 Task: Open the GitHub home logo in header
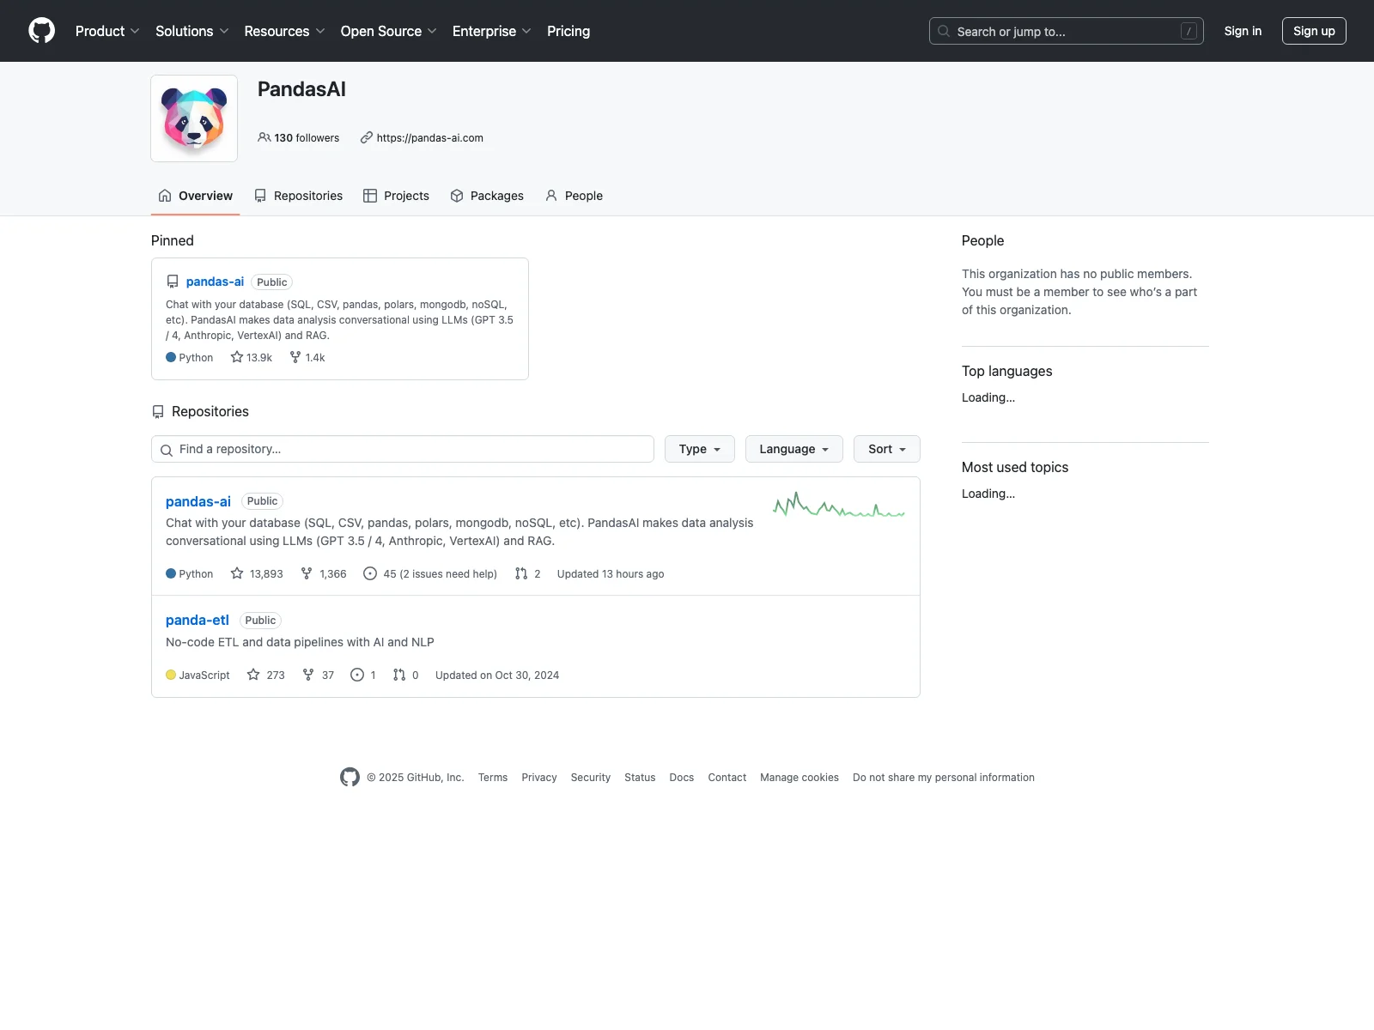(41, 31)
